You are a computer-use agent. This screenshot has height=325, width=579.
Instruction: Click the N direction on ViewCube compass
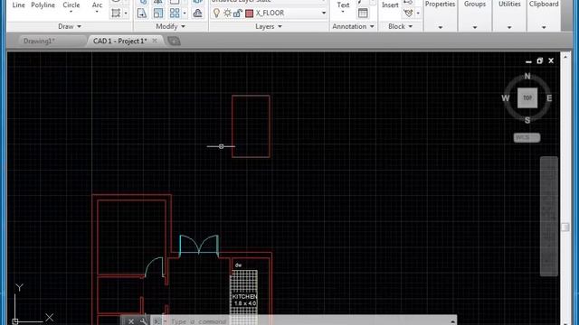(527, 76)
